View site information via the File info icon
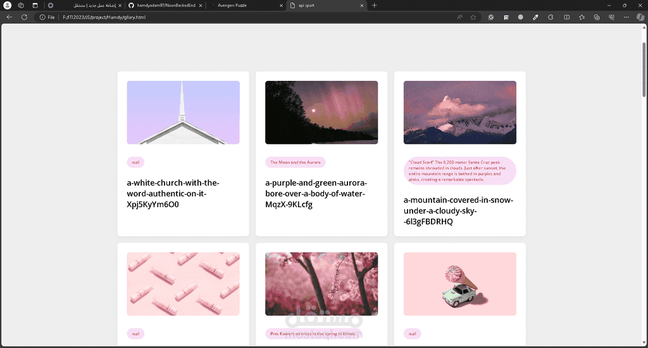This screenshot has width=648, height=348. click(42, 17)
